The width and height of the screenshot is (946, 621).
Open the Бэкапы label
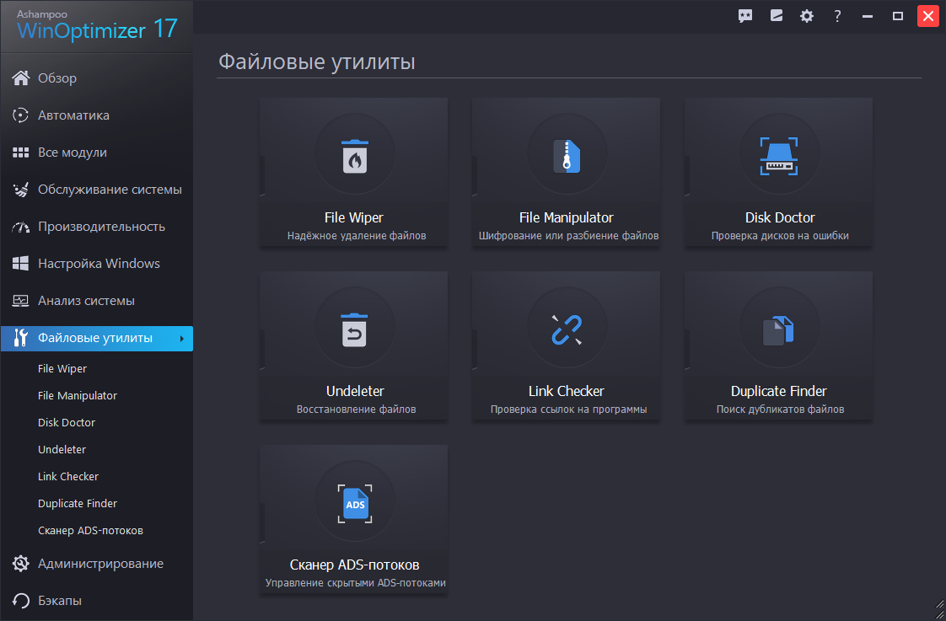point(60,601)
